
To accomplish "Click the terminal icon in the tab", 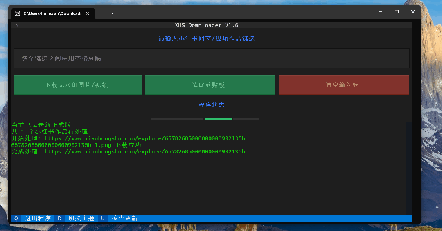I will click(17, 13).
